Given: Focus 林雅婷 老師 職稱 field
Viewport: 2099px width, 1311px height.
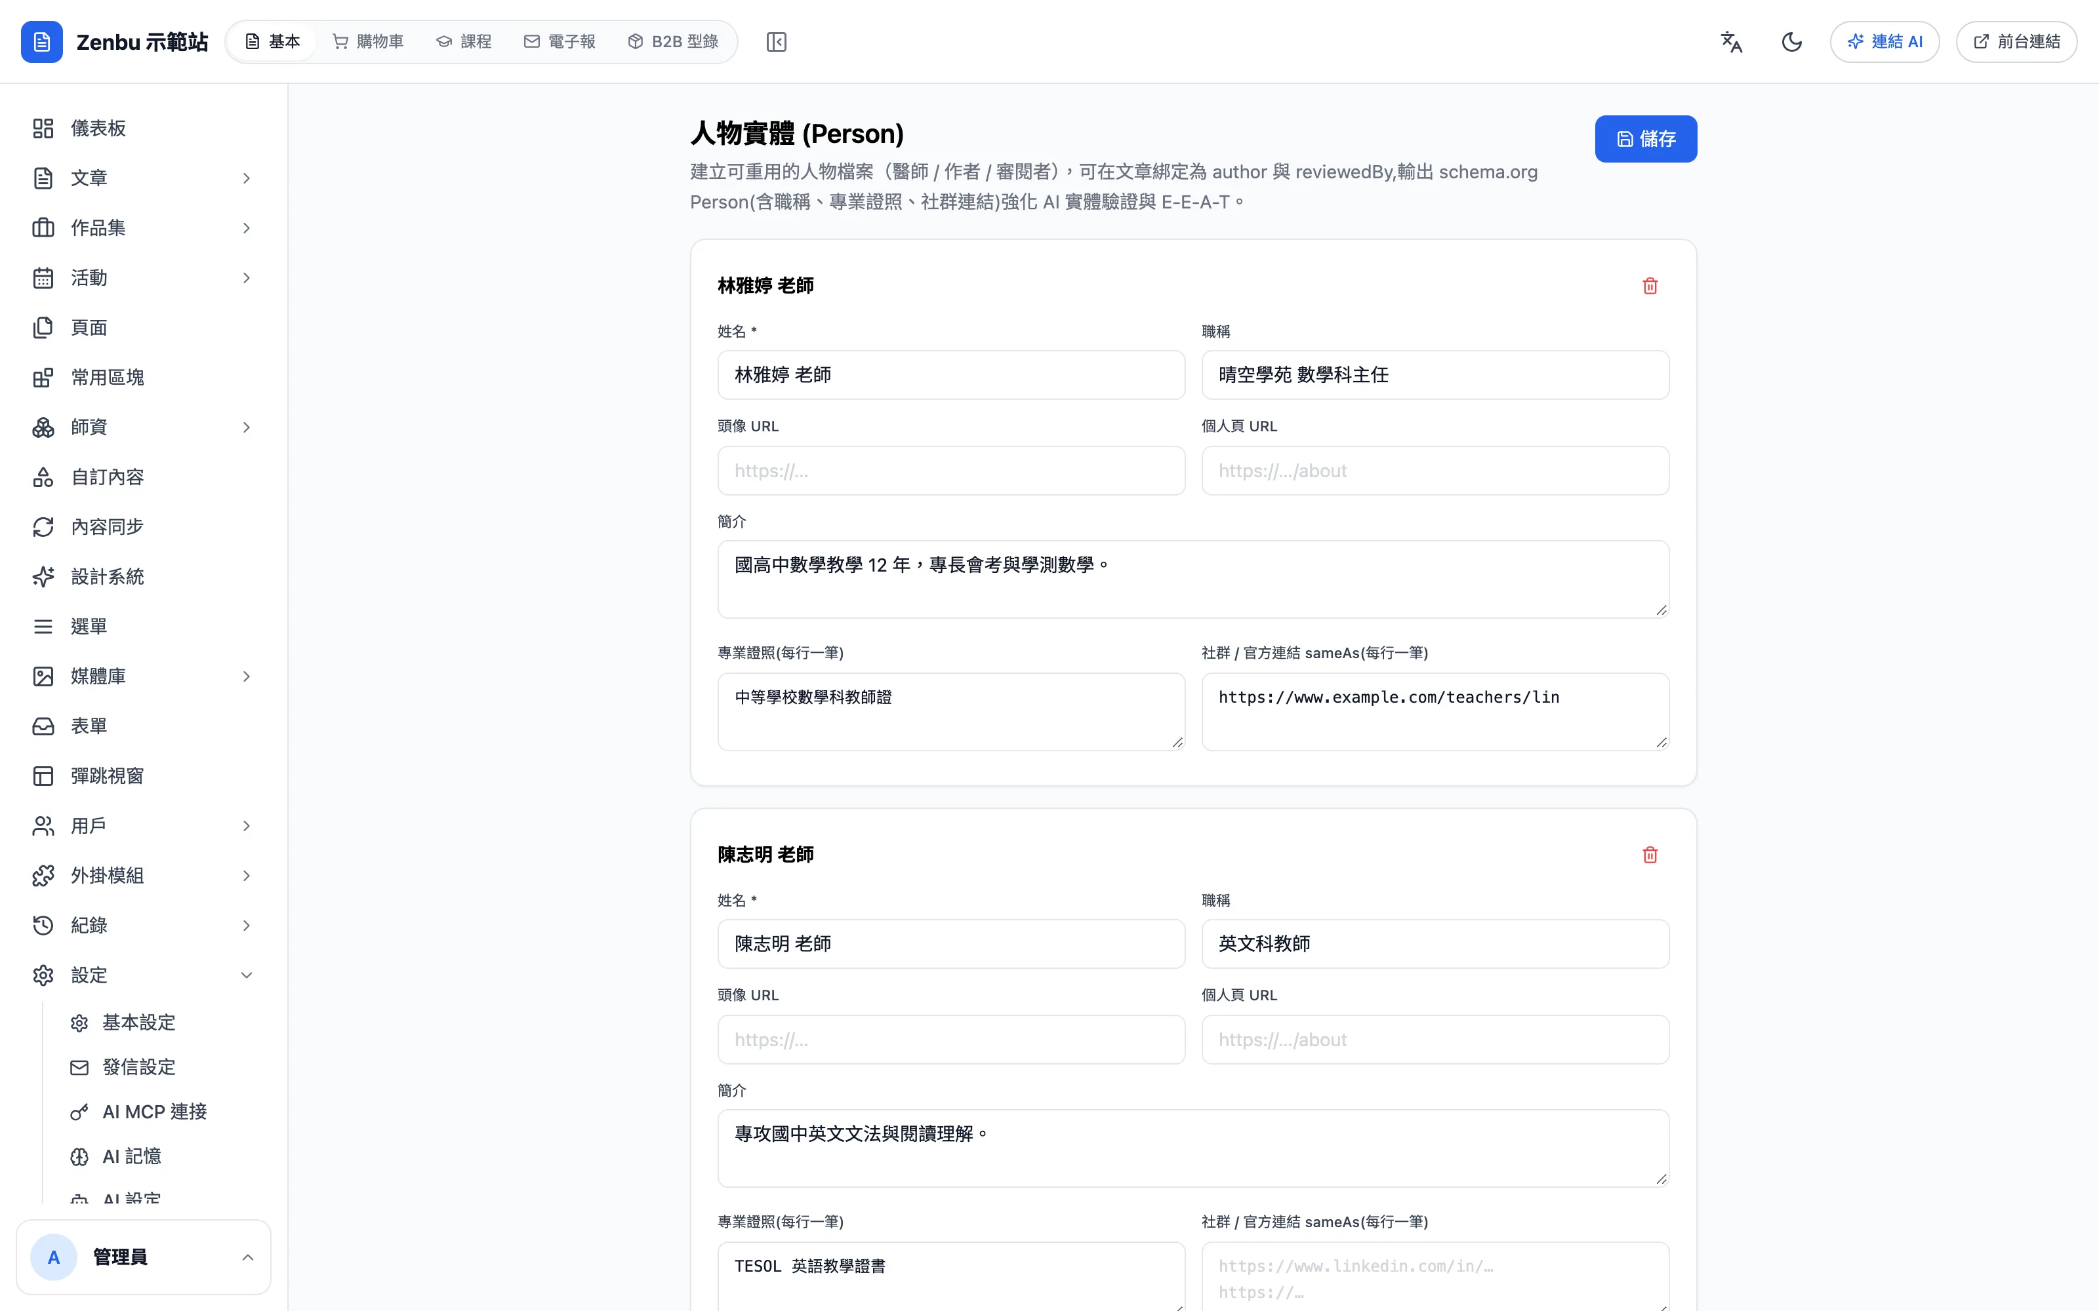Looking at the screenshot, I should 1435,374.
